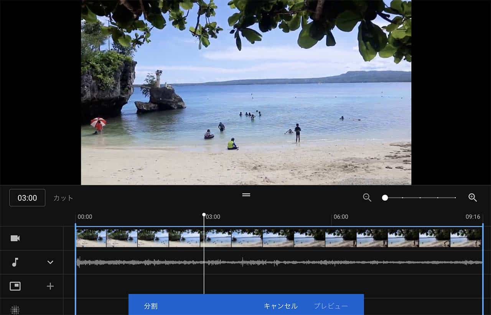The height and width of the screenshot is (315, 491).
Task: Click the 06:00 timeline ruler label
Action: 341,217
